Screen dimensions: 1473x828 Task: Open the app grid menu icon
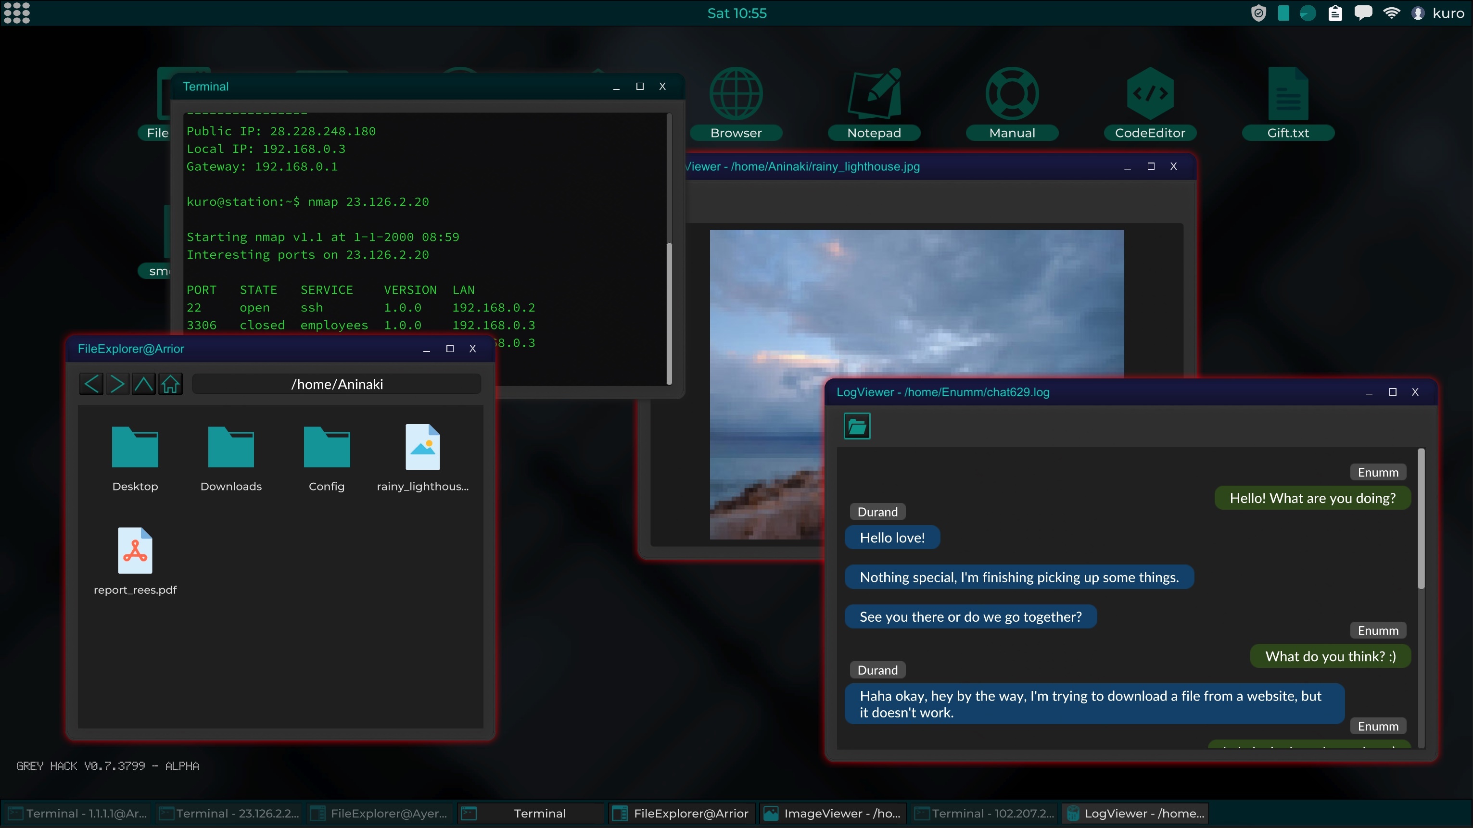pyautogui.click(x=16, y=13)
